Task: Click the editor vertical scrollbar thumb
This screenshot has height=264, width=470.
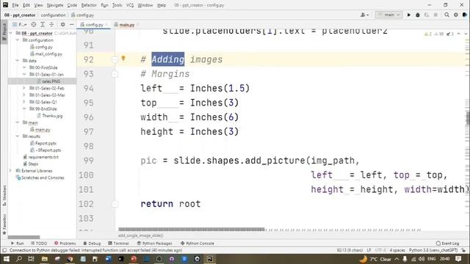Action: (x=468, y=118)
